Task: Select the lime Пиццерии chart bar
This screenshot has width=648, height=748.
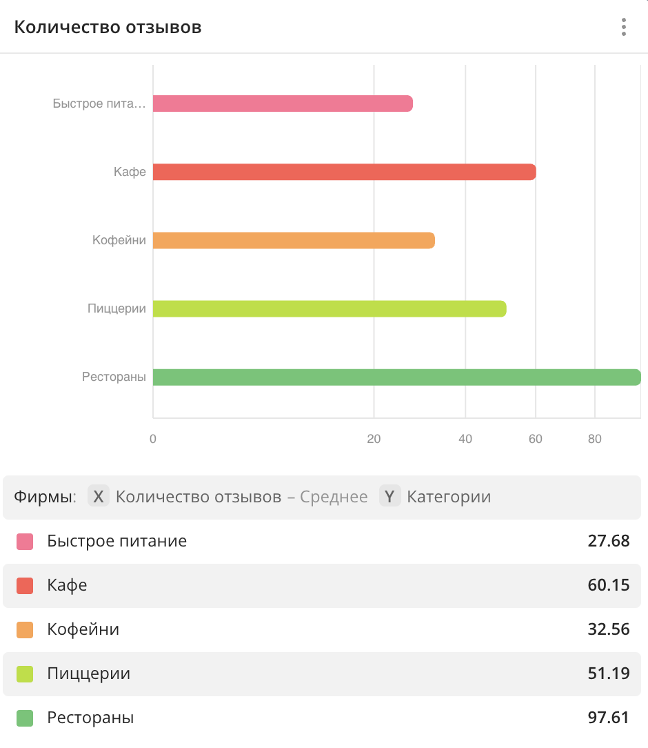Action: [x=330, y=309]
